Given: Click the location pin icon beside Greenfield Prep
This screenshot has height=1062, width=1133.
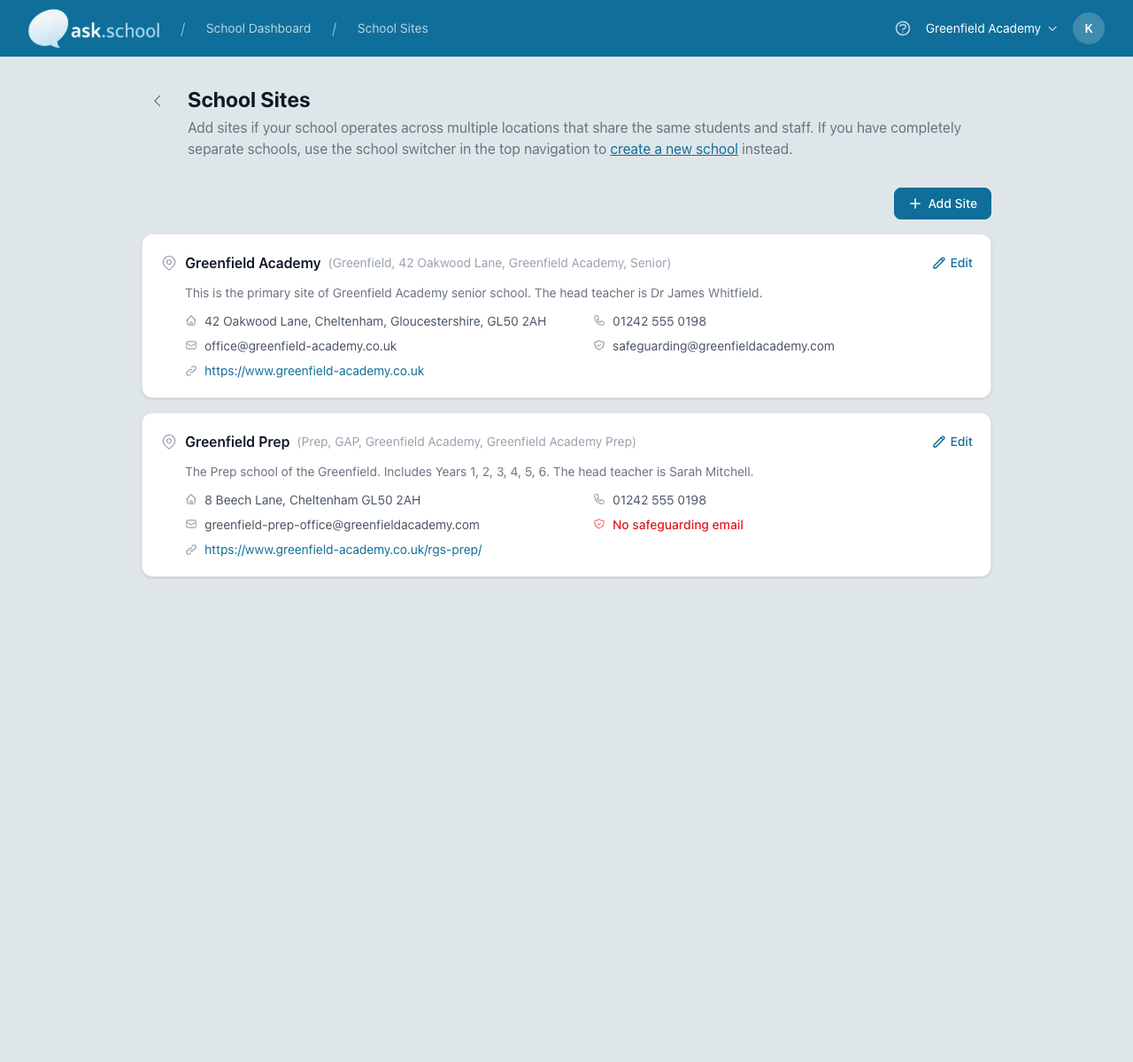Looking at the screenshot, I should tap(169, 442).
